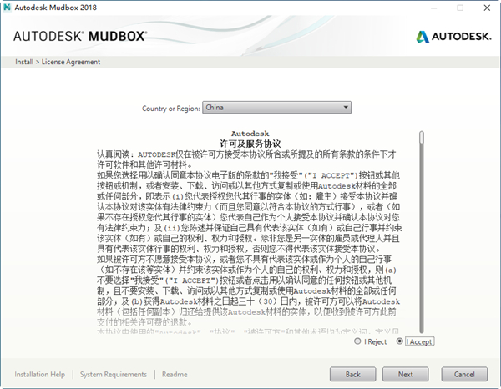501x389 pixels.
Task: Click the license agreement title 许可及服务协议
Action: [250, 144]
